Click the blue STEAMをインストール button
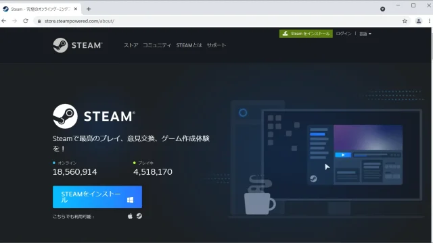 [x=97, y=196]
